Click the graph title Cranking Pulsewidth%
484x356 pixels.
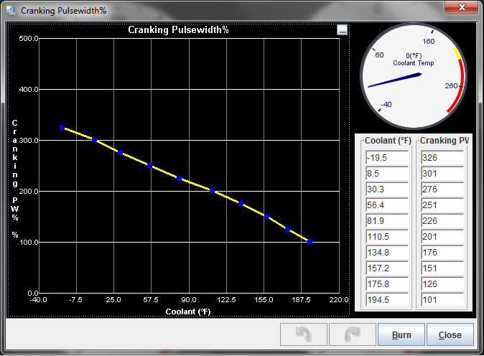point(178,30)
